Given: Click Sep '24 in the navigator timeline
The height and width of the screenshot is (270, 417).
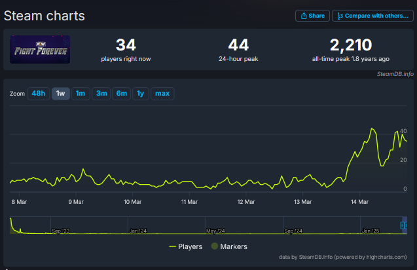Looking at the screenshot, I should [x=293, y=231].
